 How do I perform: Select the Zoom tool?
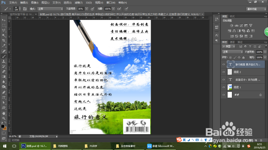coord(4,118)
